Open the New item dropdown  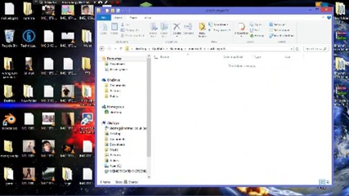pyautogui.click(x=218, y=24)
